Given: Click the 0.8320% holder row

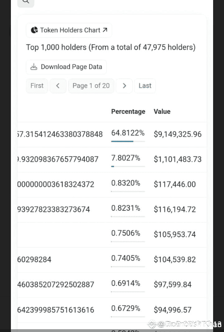Looking at the screenshot, I should 112,185.
